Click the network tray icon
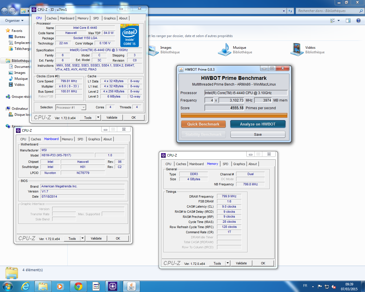The height and width of the screenshot is (292, 365). [327, 287]
